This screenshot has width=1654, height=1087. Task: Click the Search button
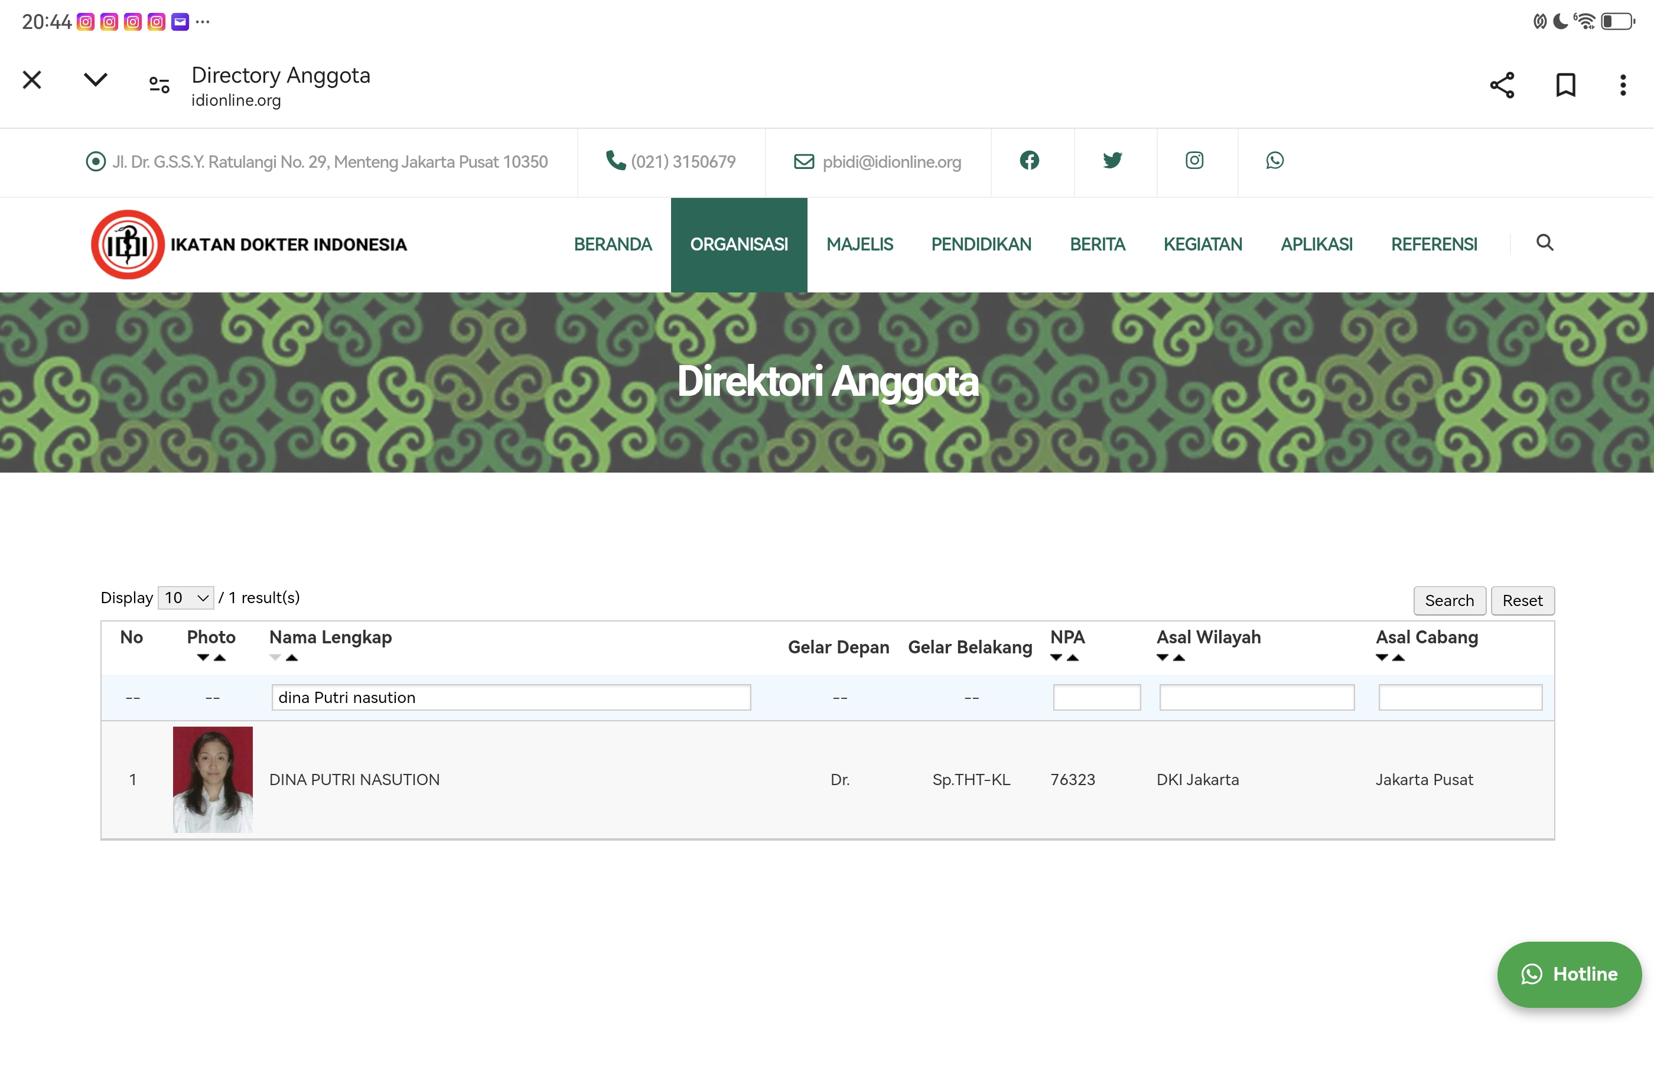[1449, 600]
